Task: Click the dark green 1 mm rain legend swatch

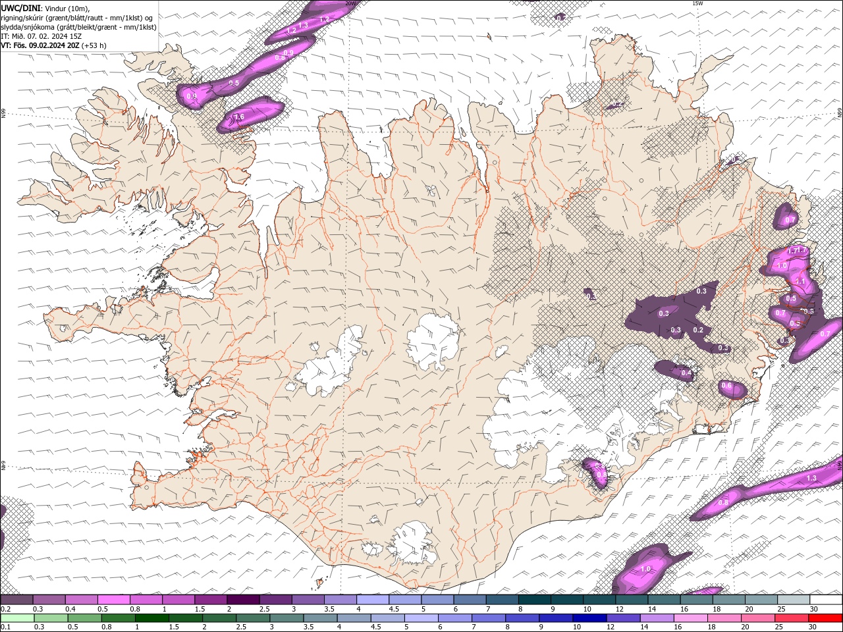Action: 151,618
